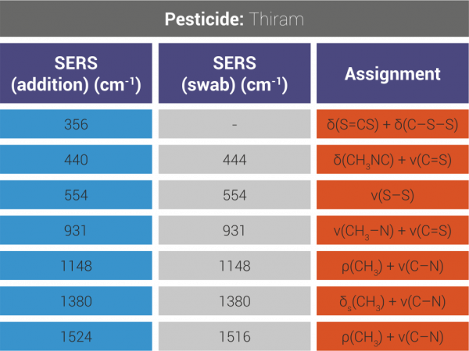The width and height of the screenshot is (469, 351).
Task: Click the ν(S–S) assignment cell
Action: [392, 196]
